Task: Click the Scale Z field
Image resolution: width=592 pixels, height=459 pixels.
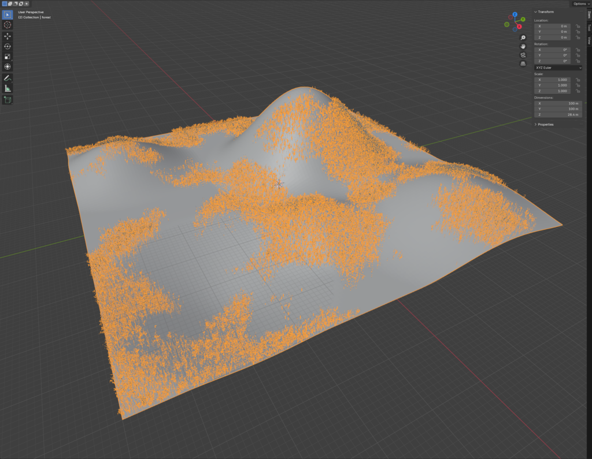Action: pos(552,91)
